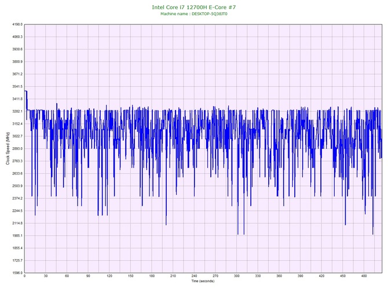The width and height of the screenshot is (388, 291).
Task: Click the 3930.6 y-axis value
Action: click(17, 49)
